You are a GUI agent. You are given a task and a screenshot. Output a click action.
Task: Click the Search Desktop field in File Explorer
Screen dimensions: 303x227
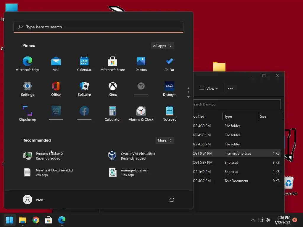(x=237, y=104)
